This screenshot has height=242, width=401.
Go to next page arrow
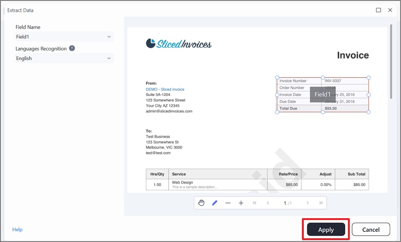coord(308,203)
